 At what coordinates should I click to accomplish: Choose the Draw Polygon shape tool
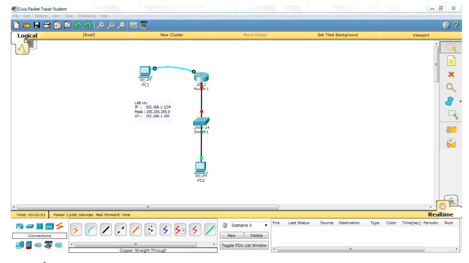point(449,101)
